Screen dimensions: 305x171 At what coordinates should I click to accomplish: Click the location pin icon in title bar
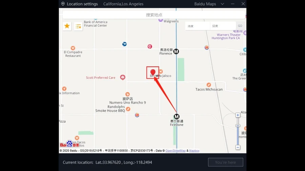[x=63, y=4]
